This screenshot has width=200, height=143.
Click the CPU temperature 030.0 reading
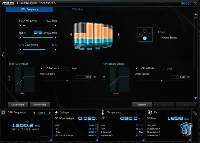(x=131, y=118)
